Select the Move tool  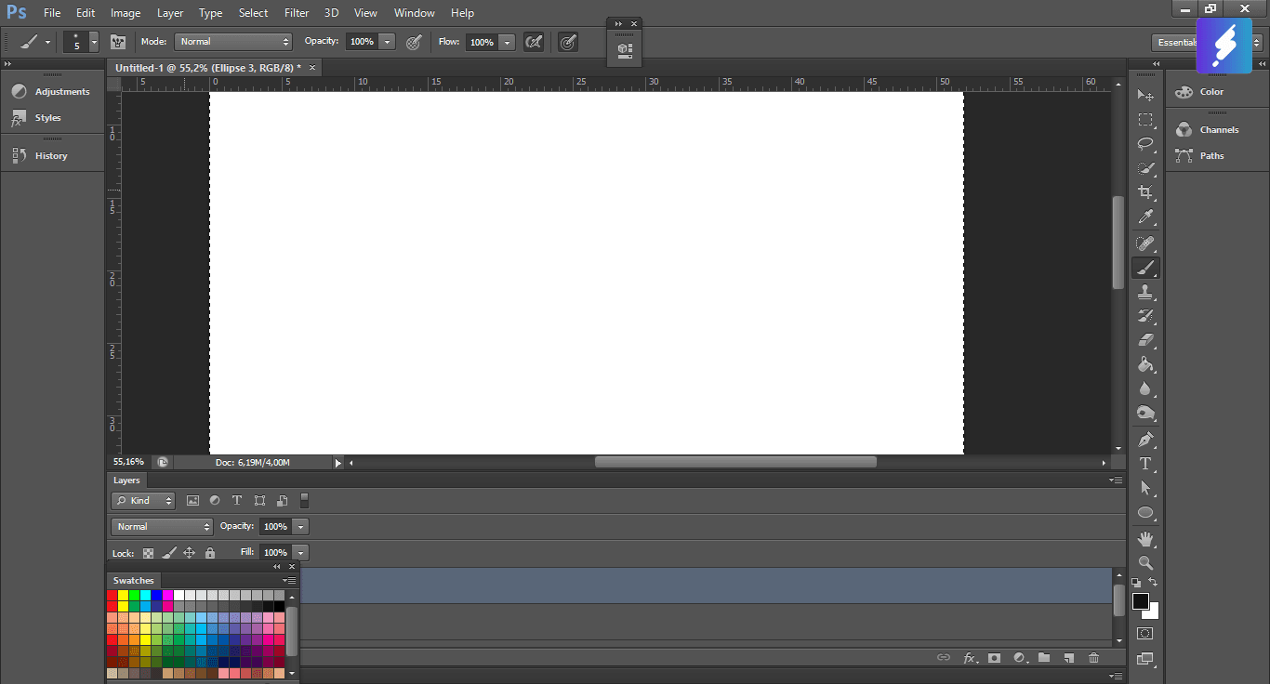point(1145,95)
